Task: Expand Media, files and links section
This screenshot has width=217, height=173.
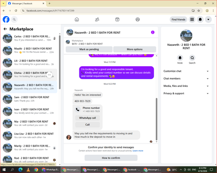Action: click(186, 86)
